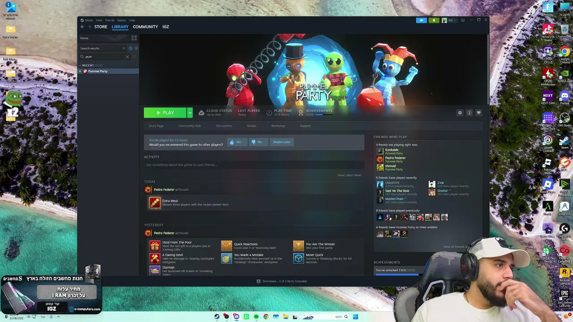Add Pummel Party to favorites
This screenshot has height=322, width=573.
(479, 113)
